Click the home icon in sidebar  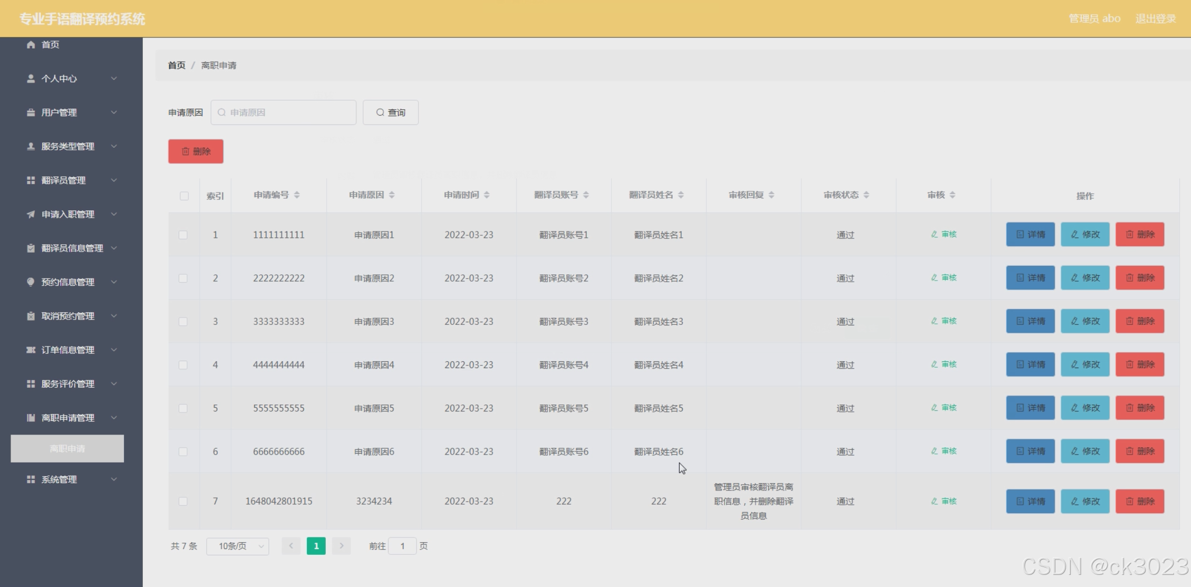tap(31, 44)
